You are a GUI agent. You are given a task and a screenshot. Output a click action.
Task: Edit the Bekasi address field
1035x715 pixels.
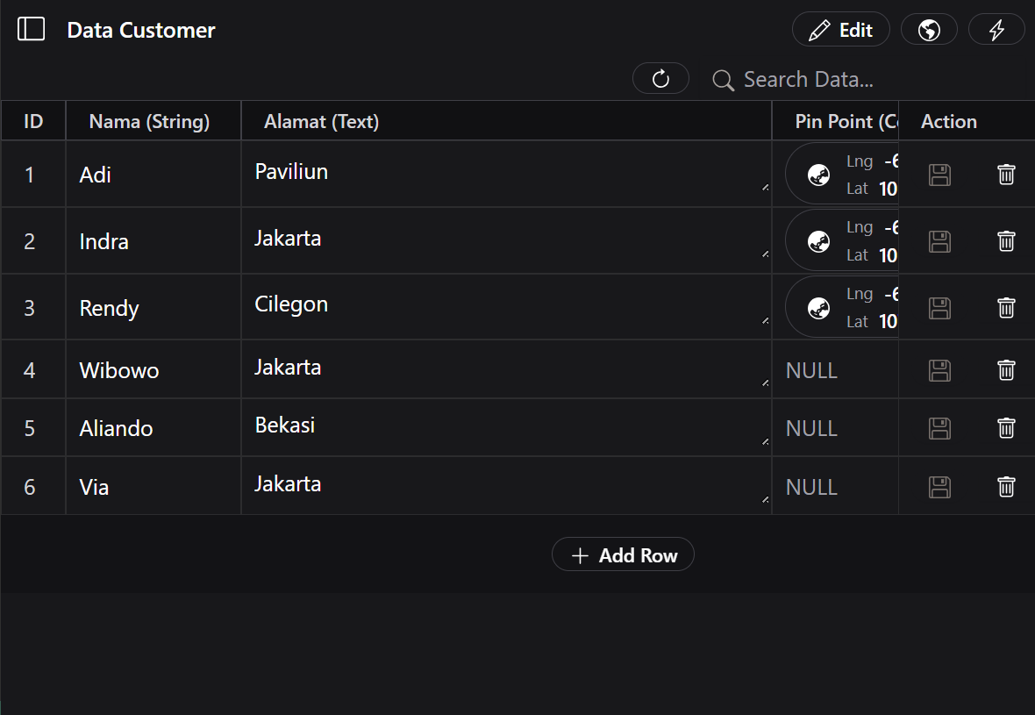click(x=507, y=426)
